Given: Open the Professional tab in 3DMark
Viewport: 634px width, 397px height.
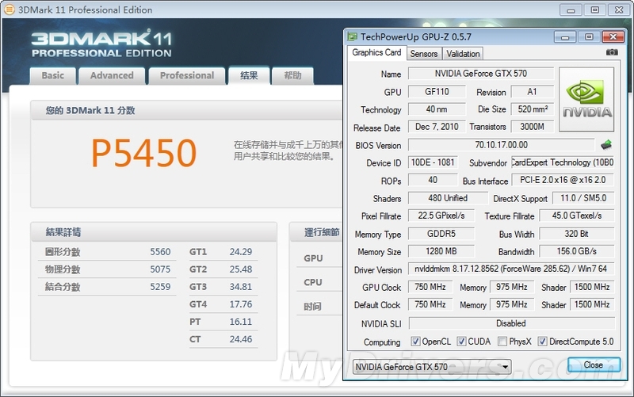Looking at the screenshot, I should [x=187, y=76].
